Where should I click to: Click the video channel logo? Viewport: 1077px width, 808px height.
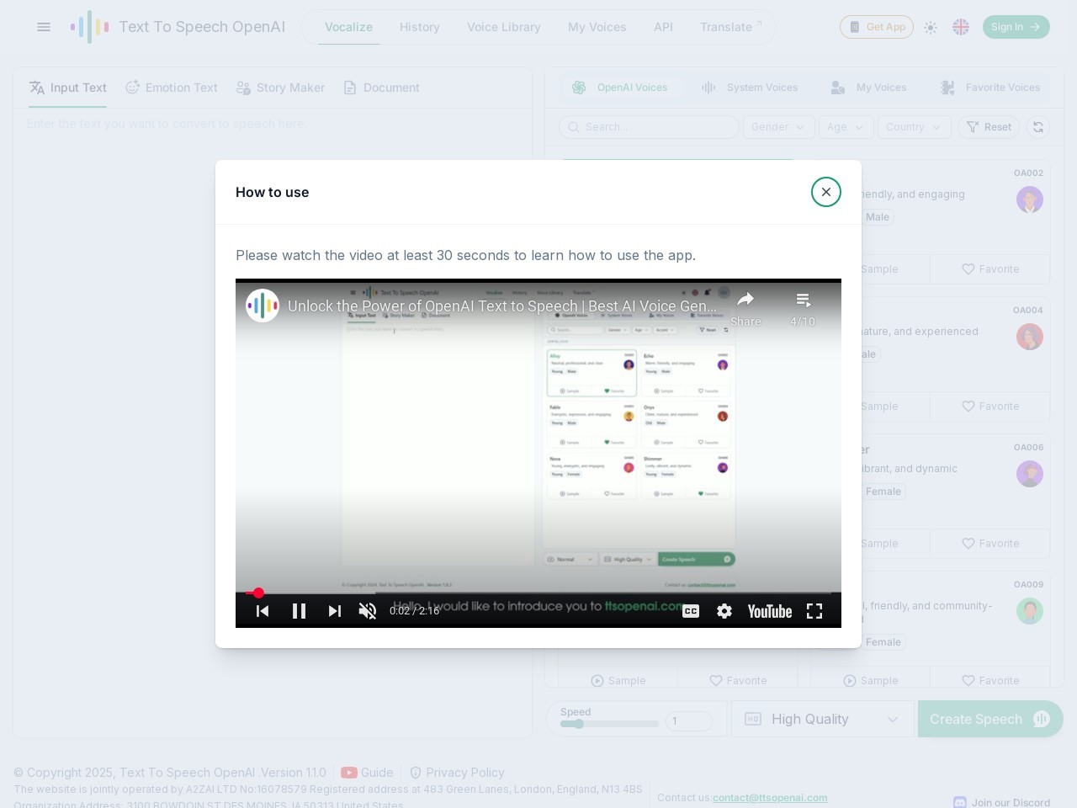[x=263, y=306]
